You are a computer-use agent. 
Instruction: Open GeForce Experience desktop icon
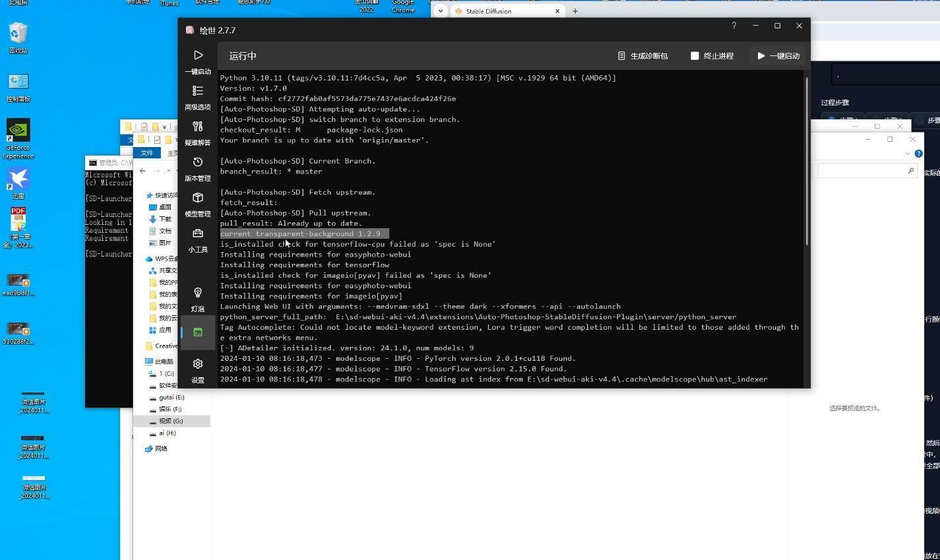(18, 139)
